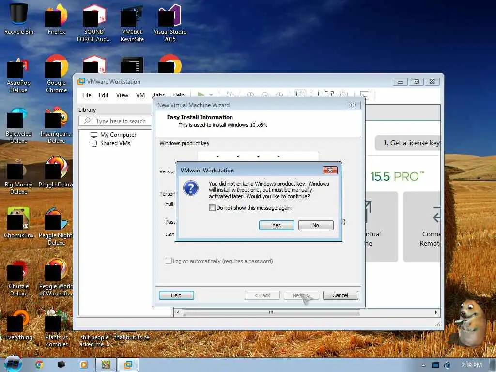This screenshot has height=372, width=496.
Task: Click the network monitor tray icon
Action: (435, 365)
